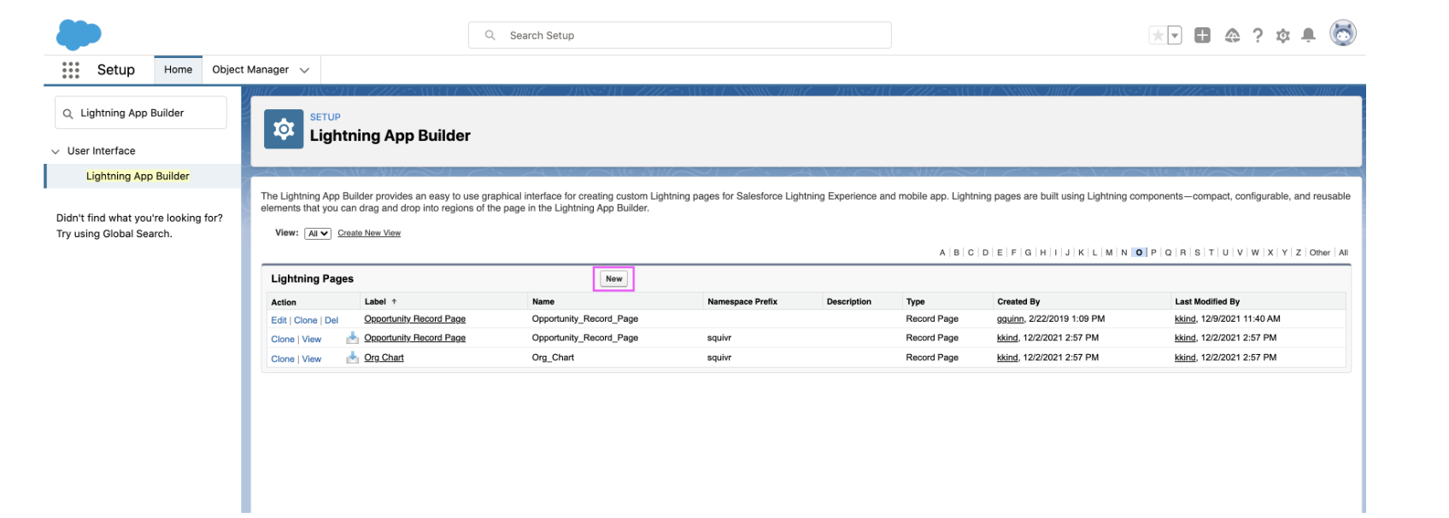
Task: Open the Help question mark icon
Action: pos(1258,35)
